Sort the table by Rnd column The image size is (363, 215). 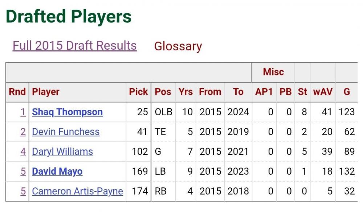tap(17, 92)
